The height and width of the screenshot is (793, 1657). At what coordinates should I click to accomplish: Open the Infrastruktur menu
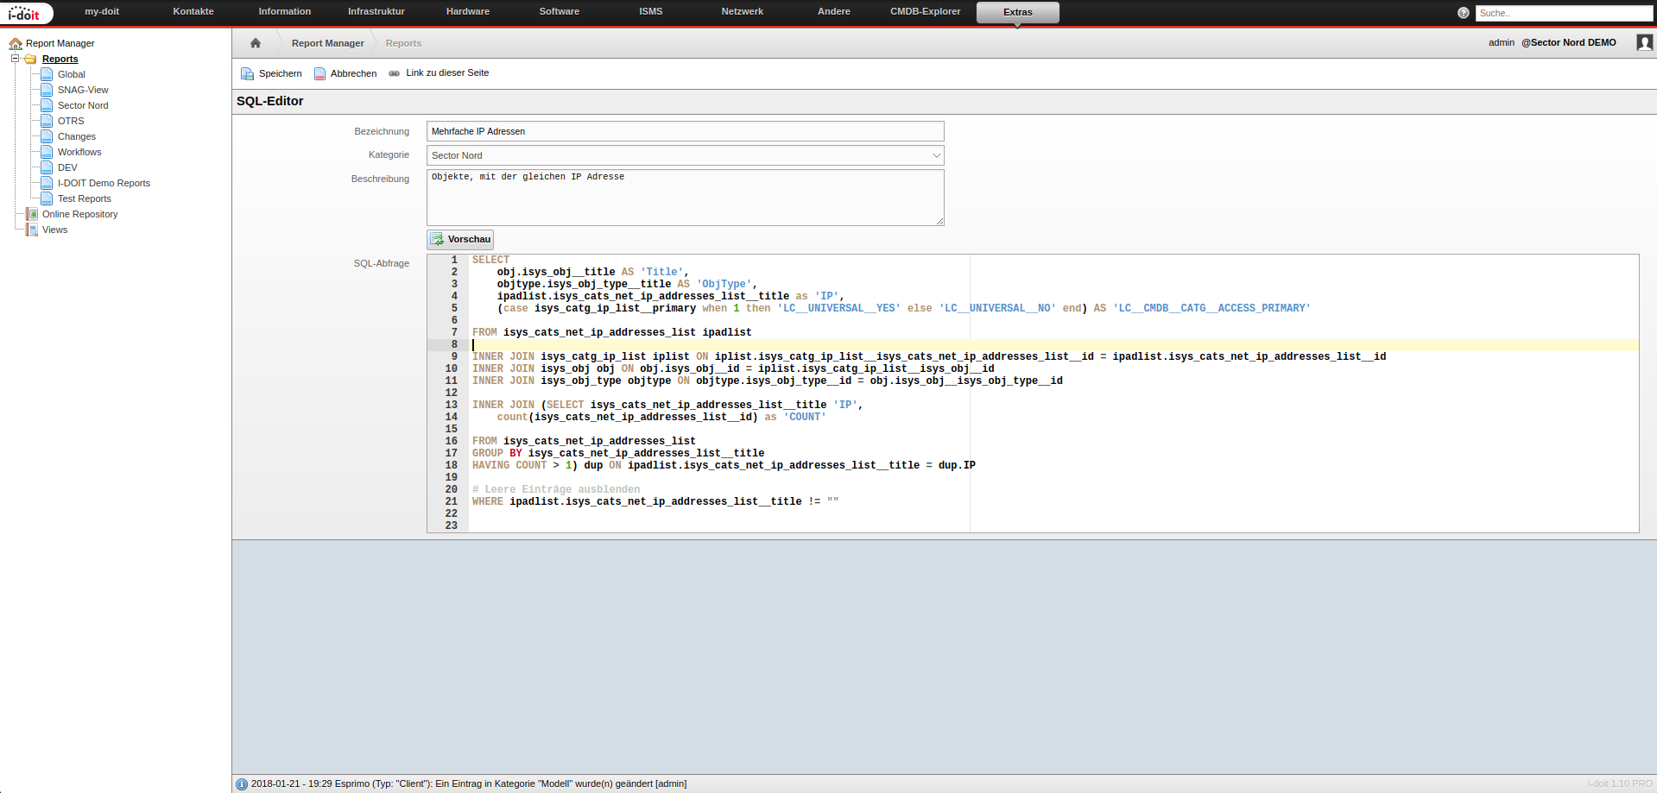tap(376, 11)
